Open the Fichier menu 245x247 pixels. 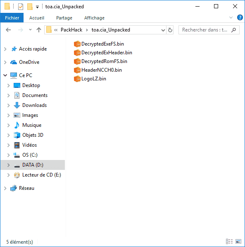tap(12, 18)
